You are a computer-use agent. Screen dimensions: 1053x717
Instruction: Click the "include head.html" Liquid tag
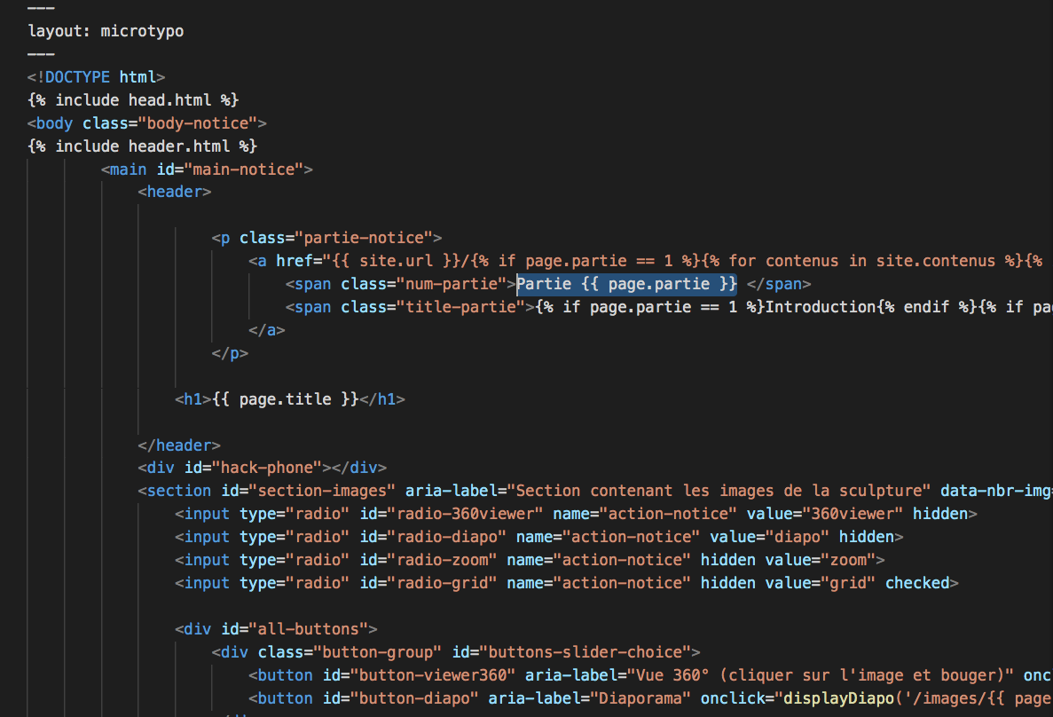(x=133, y=100)
